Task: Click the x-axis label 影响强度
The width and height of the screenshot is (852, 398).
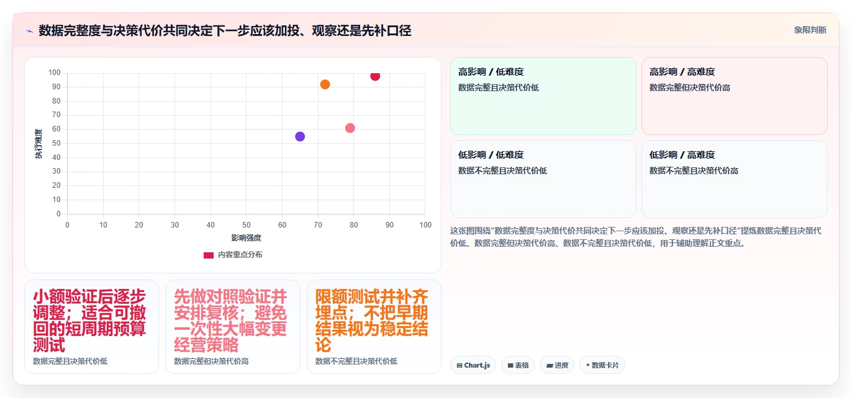Action: (247, 238)
